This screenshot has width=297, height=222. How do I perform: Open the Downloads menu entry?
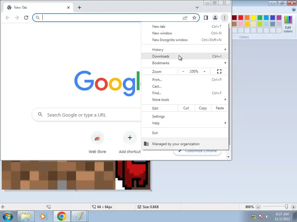[x=185, y=56]
